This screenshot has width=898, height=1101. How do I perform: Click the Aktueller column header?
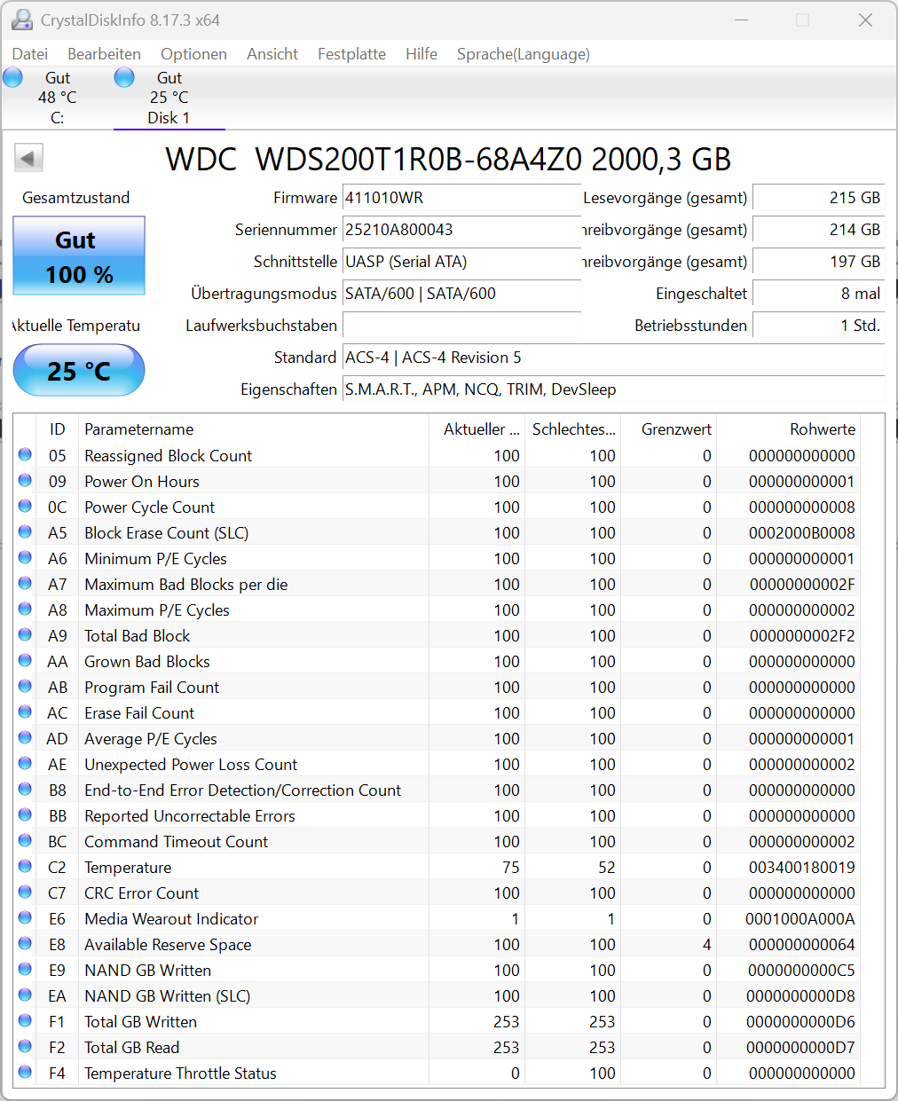477,429
